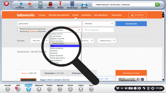Open the Photos app icon
166x93 pixels.
click(x=50, y=89)
